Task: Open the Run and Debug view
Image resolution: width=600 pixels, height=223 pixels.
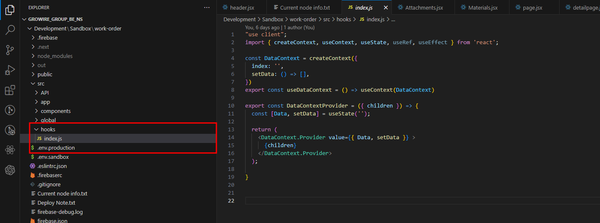Action: (x=10, y=70)
